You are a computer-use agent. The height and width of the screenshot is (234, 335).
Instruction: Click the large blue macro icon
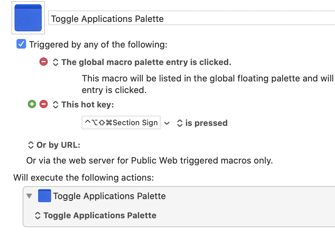(28, 18)
